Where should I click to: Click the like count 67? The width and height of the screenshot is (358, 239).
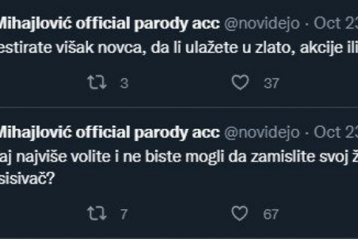click(x=270, y=215)
